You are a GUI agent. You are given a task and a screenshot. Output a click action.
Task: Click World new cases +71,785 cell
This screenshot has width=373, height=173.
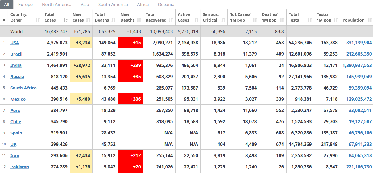coord(81,32)
